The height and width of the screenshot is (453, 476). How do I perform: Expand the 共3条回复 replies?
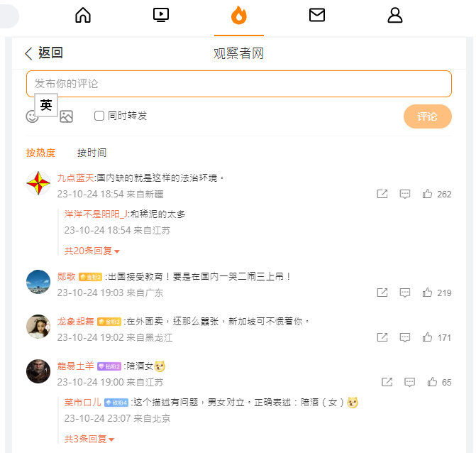click(x=89, y=439)
